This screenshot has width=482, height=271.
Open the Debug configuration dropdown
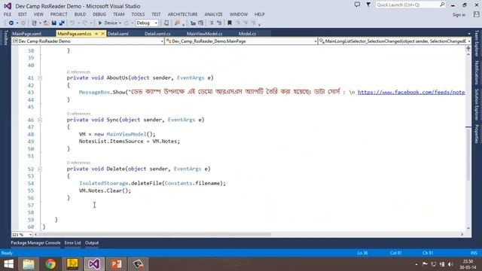tap(147, 23)
